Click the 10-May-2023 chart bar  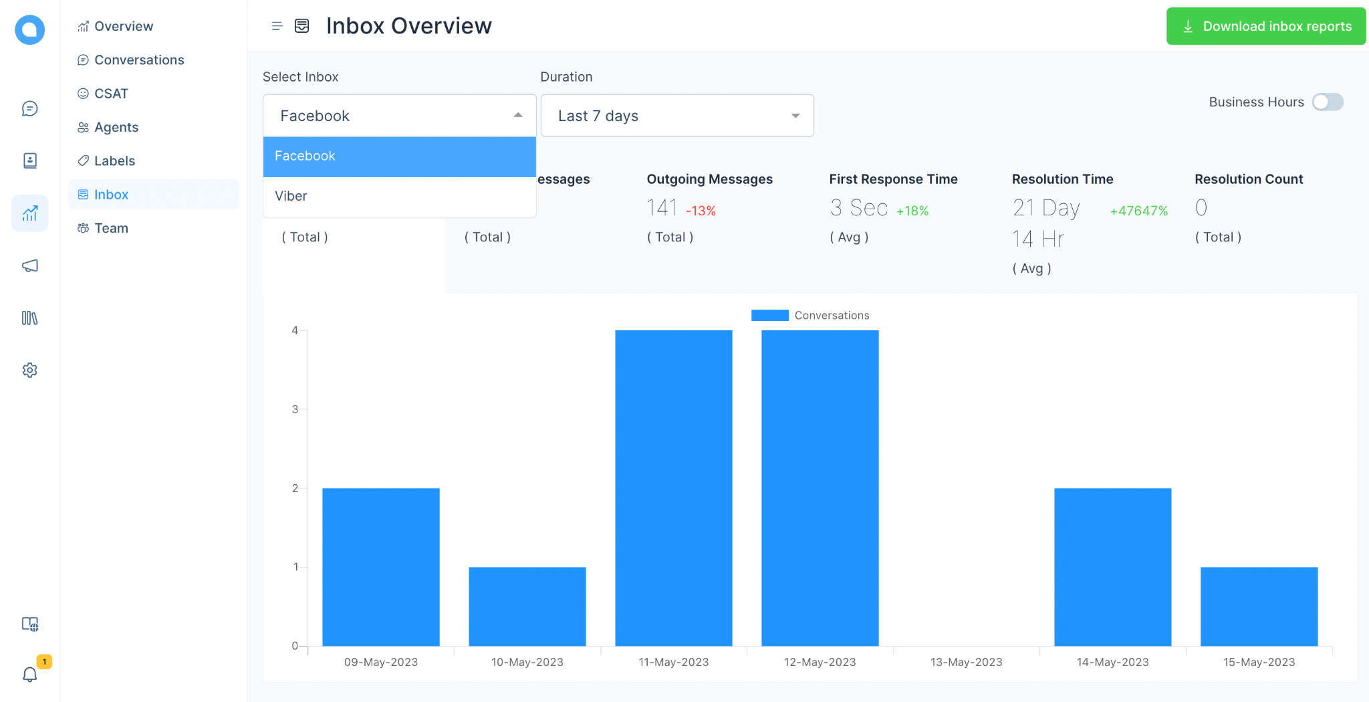[x=527, y=606]
